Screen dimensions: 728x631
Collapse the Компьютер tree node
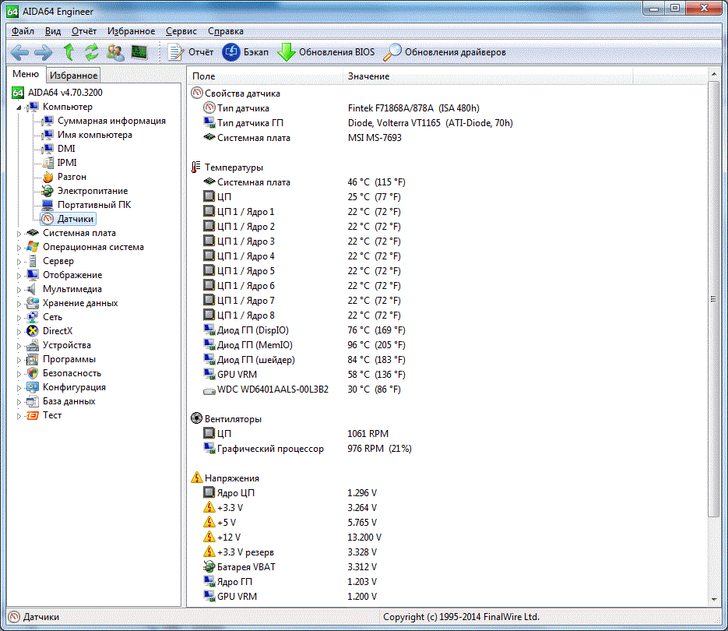coord(19,108)
